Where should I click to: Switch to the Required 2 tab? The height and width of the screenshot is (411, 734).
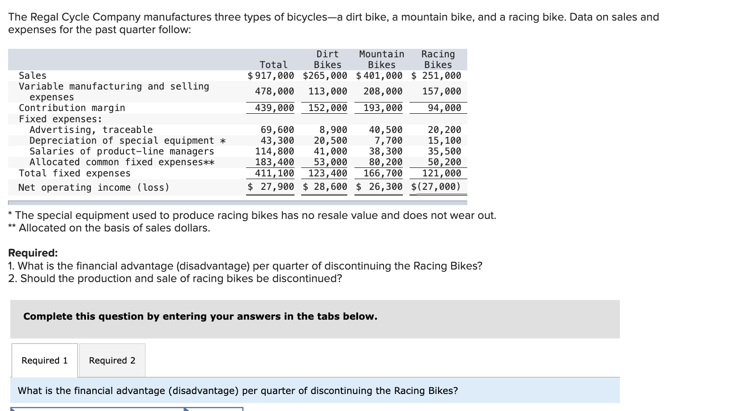[x=111, y=360]
